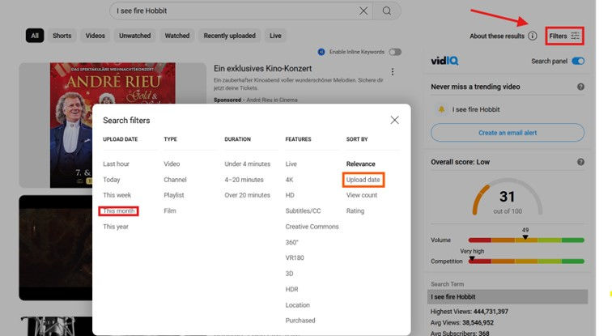Select the Videos filter chip
612x336 pixels.
(96, 36)
